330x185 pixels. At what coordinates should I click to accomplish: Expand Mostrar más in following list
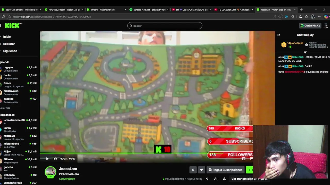5,108
